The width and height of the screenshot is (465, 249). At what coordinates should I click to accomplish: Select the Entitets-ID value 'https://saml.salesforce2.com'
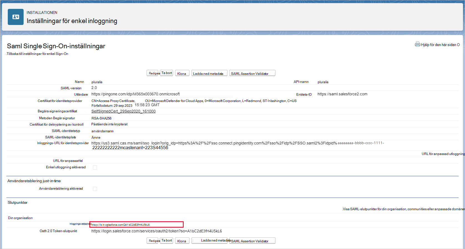pos(342,94)
